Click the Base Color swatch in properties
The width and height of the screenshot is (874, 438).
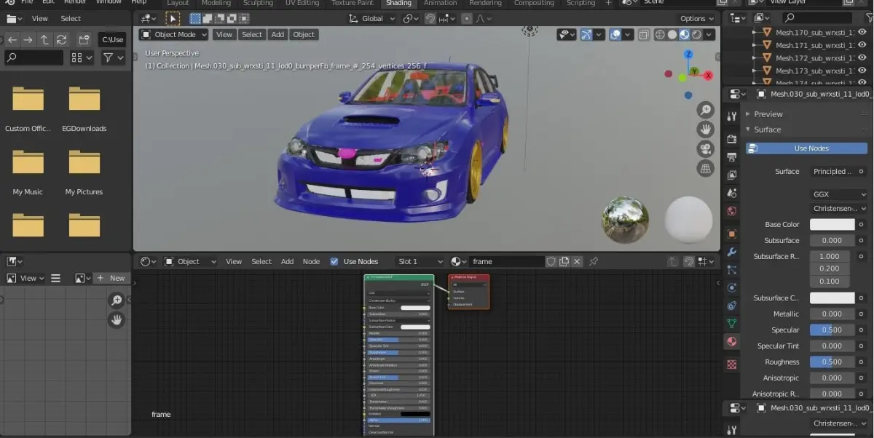pos(832,225)
